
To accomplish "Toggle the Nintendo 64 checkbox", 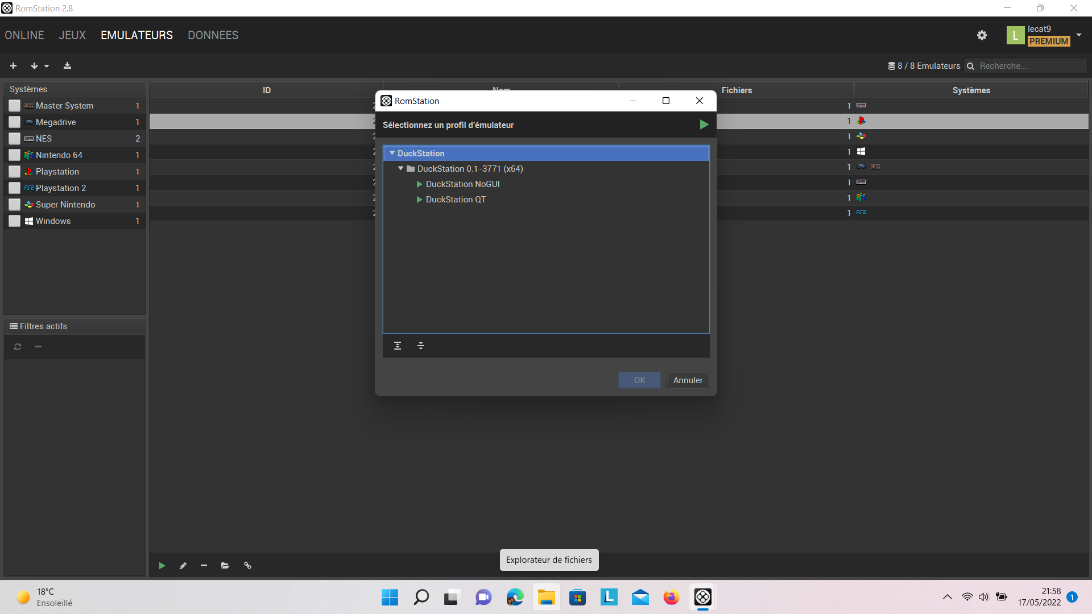I will click(x=15, y=155).
